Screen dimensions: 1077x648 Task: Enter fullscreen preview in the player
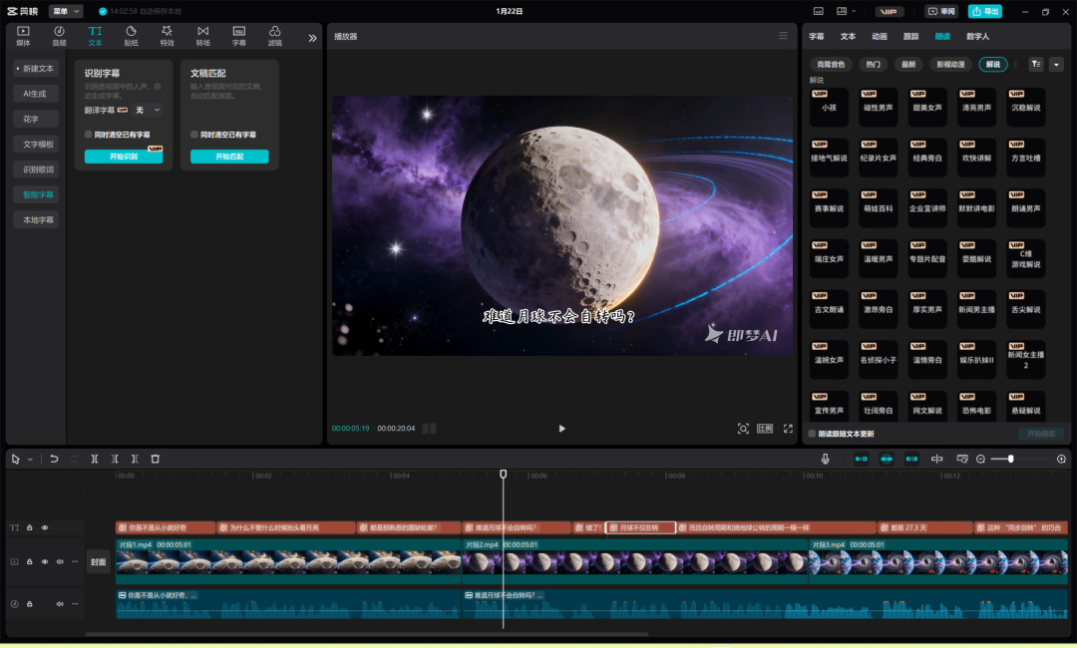788,429
